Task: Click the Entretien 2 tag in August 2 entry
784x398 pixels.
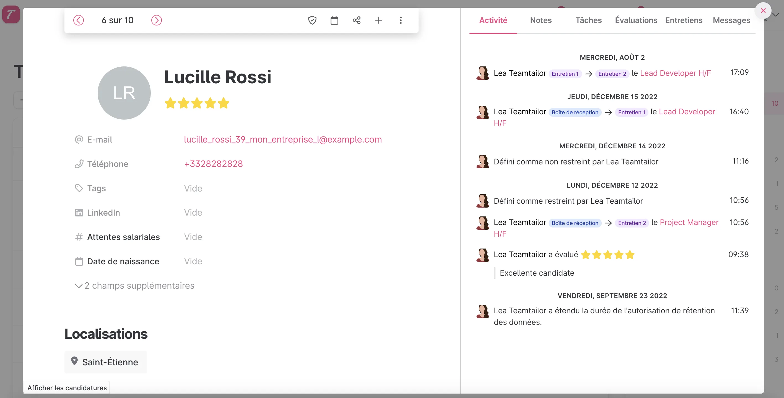Action: point(612,74)
